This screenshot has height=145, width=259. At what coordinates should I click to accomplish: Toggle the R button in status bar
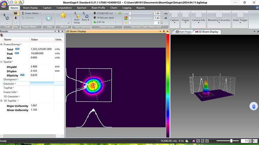[202, 141]
